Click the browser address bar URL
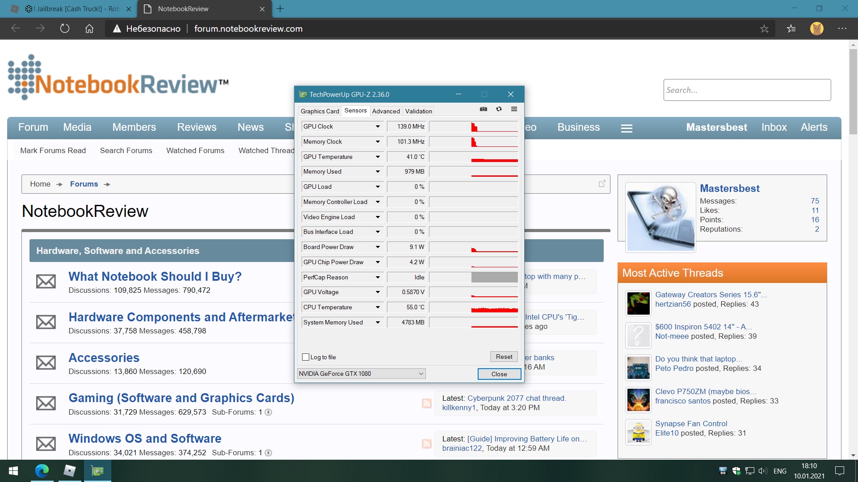858x482 pixels. 248,29
